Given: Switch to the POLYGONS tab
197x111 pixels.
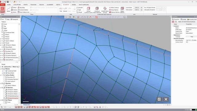Looking at the screenshot, I should click(x=34, y=5).
